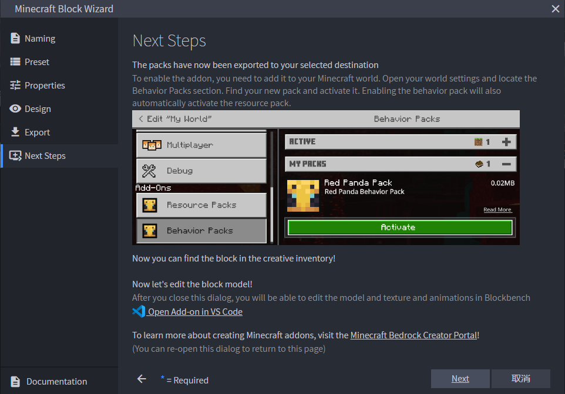Open Documentation at sidebar bottom
This screenshot has width=565, height=394.
[x=59, y=382]
